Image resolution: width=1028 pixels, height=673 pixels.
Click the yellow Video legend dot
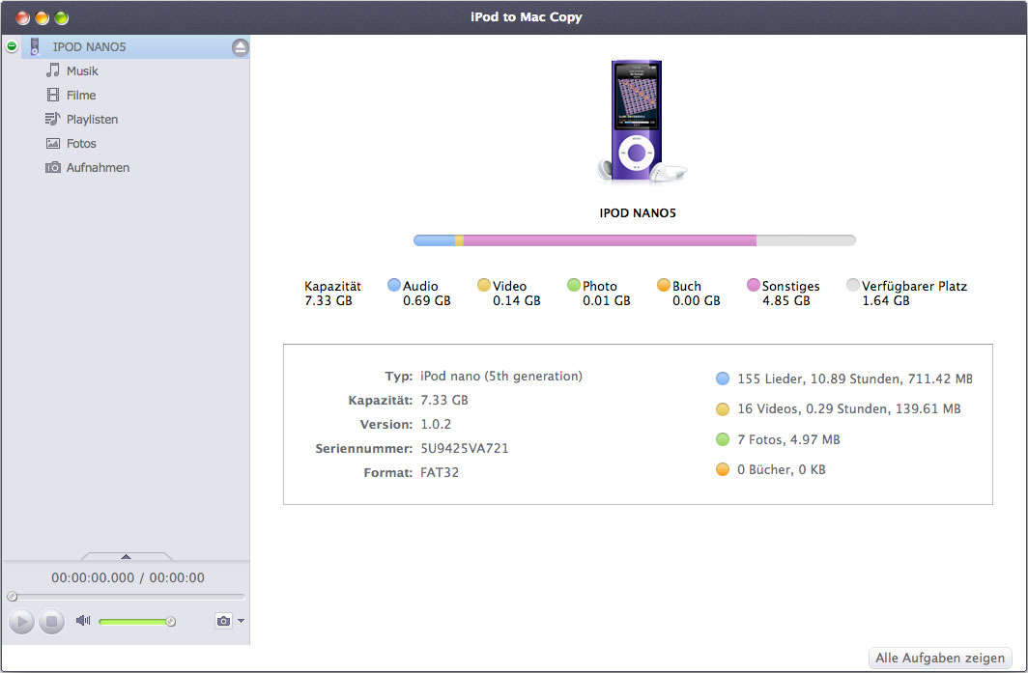point(484,285)
